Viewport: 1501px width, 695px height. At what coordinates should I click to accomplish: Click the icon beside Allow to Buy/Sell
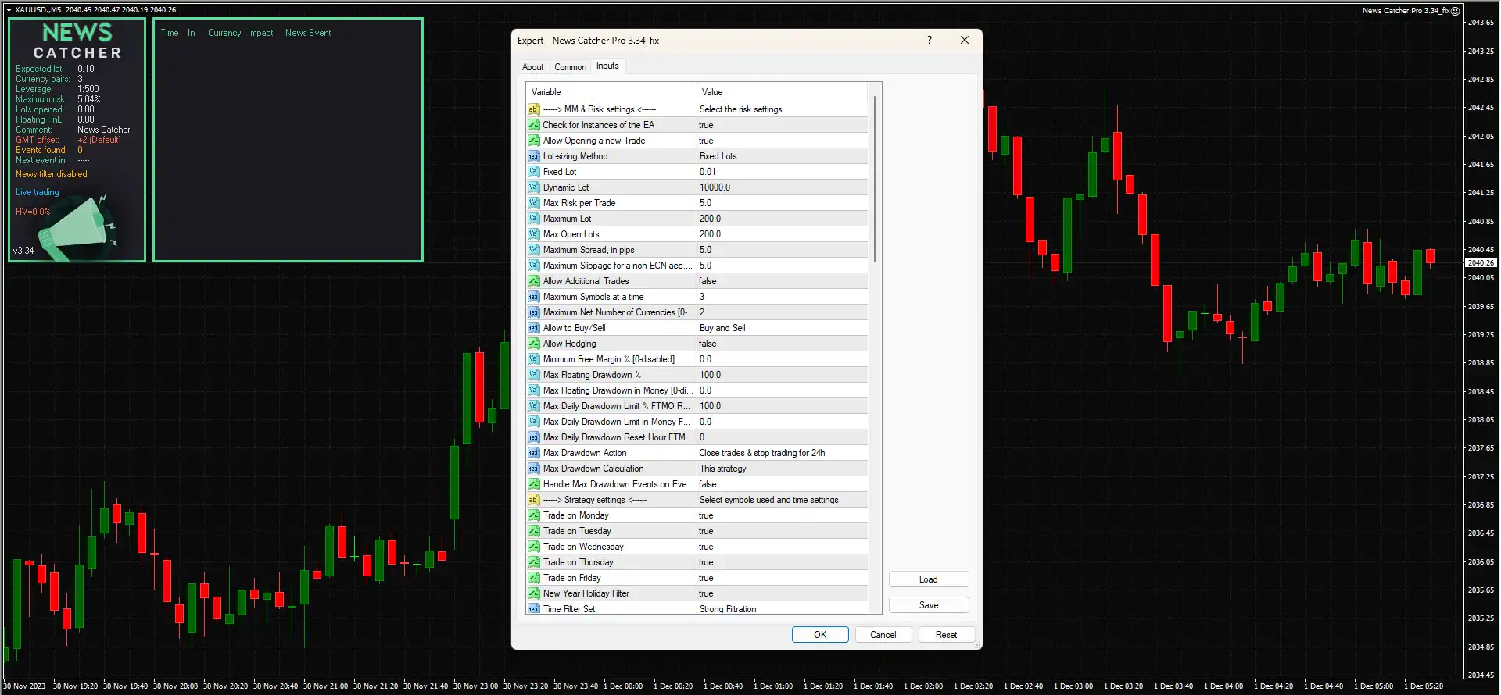(534, 328)
